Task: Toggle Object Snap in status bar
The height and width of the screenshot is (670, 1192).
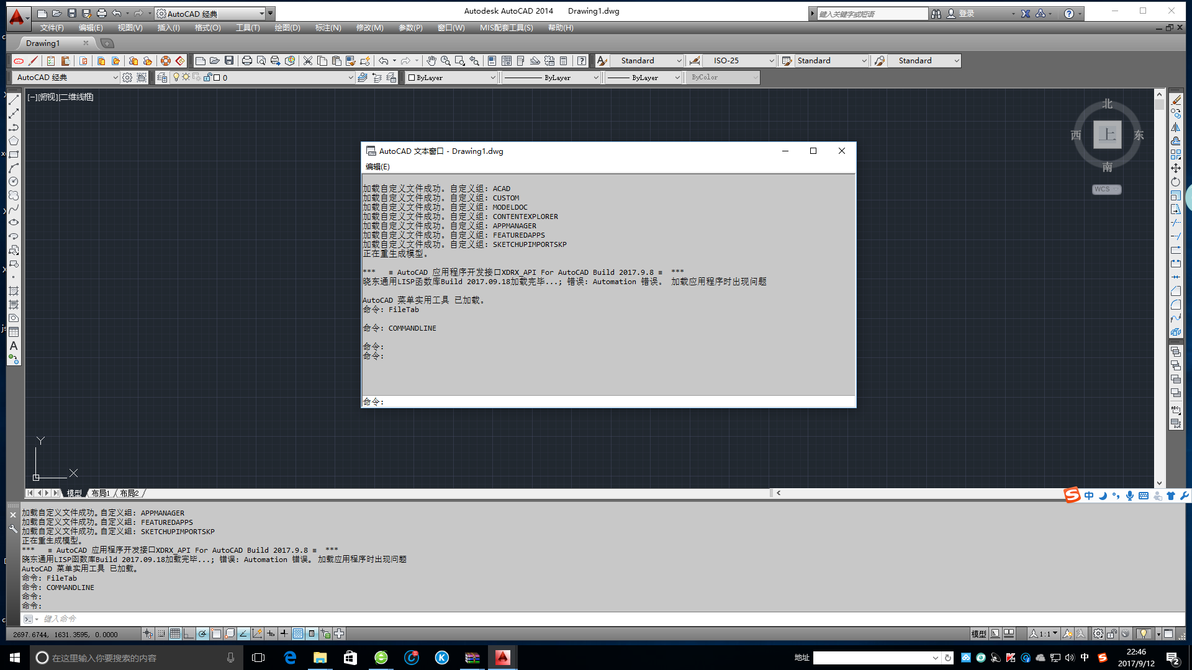Action: pos(216,633)
